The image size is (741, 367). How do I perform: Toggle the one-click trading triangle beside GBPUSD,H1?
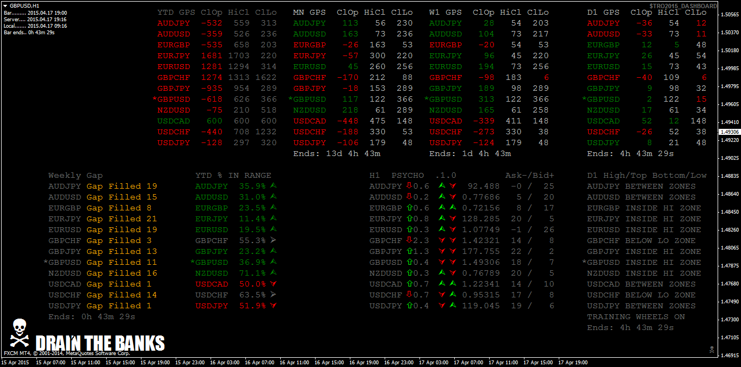[6, 5]
